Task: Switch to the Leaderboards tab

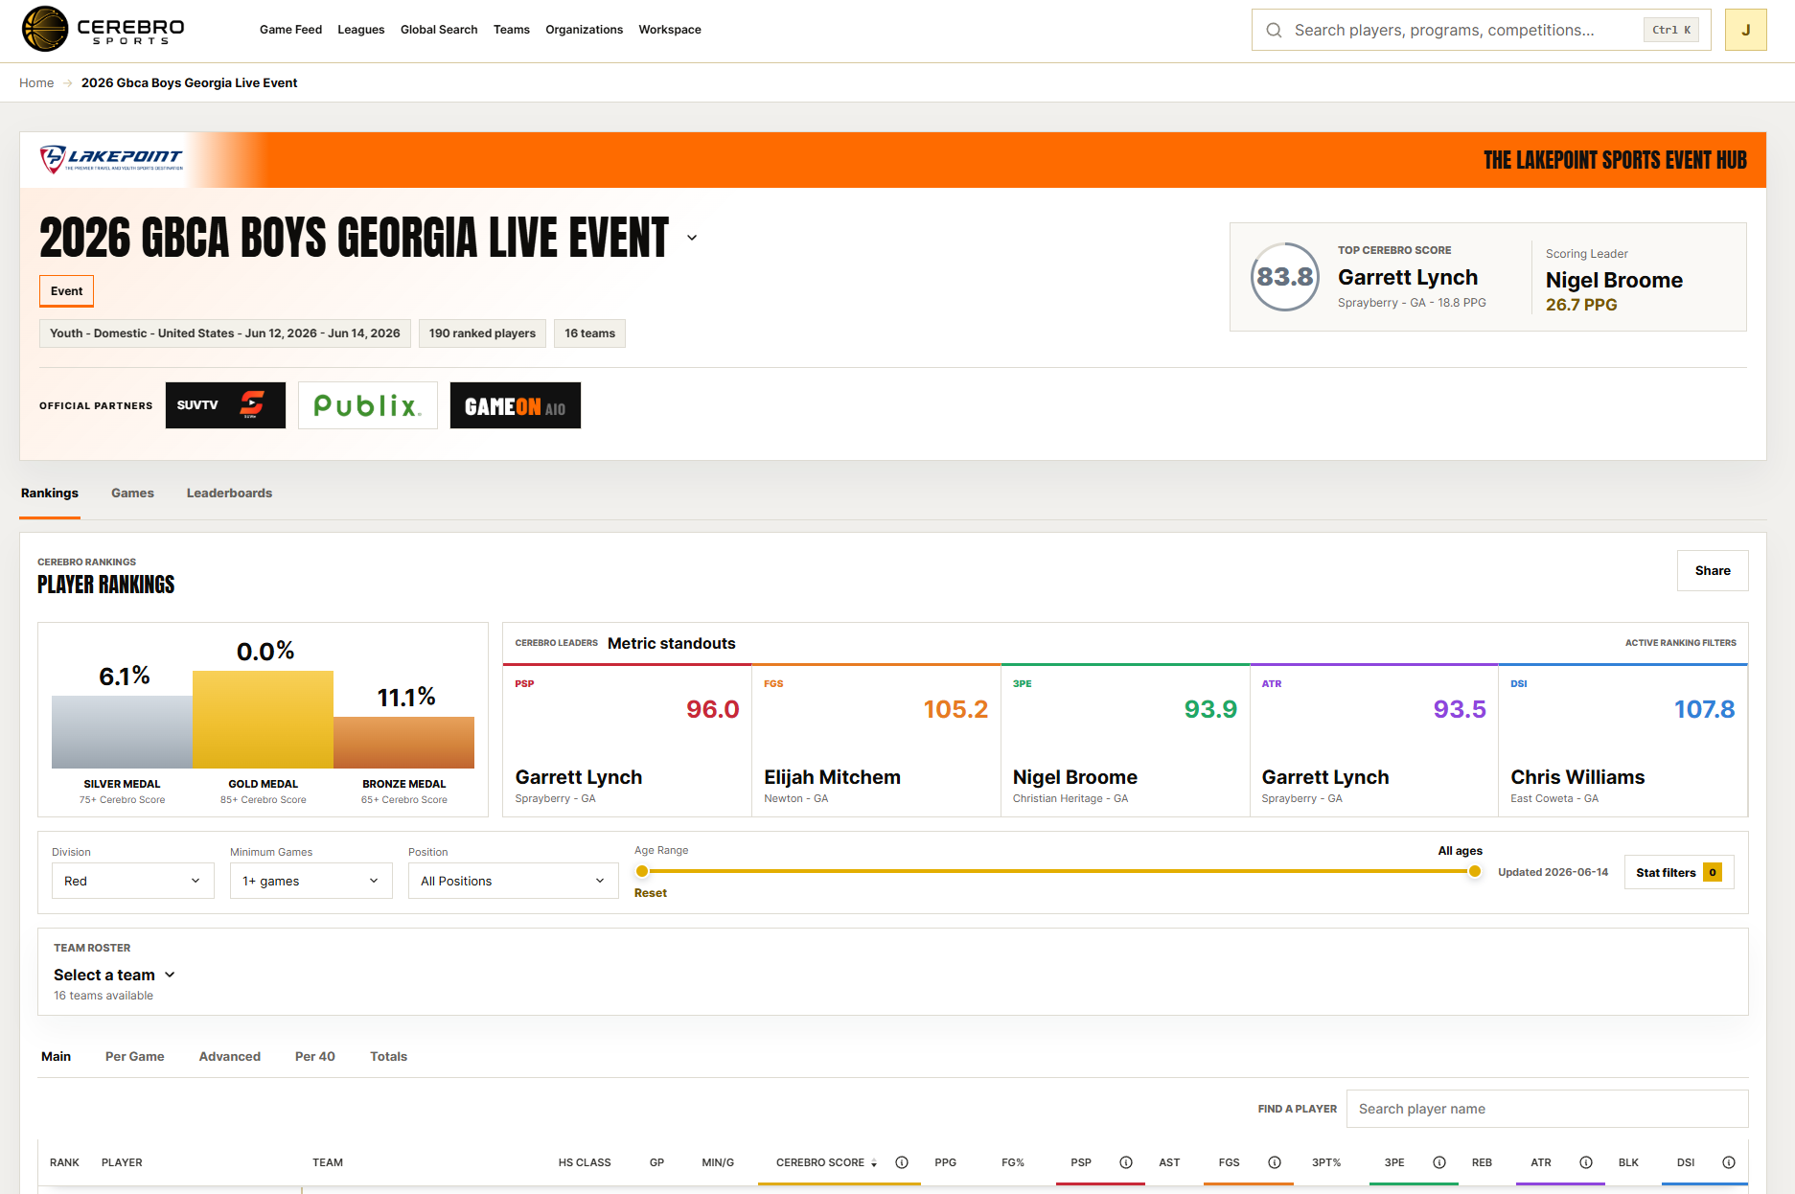Action: coord(229,493)
